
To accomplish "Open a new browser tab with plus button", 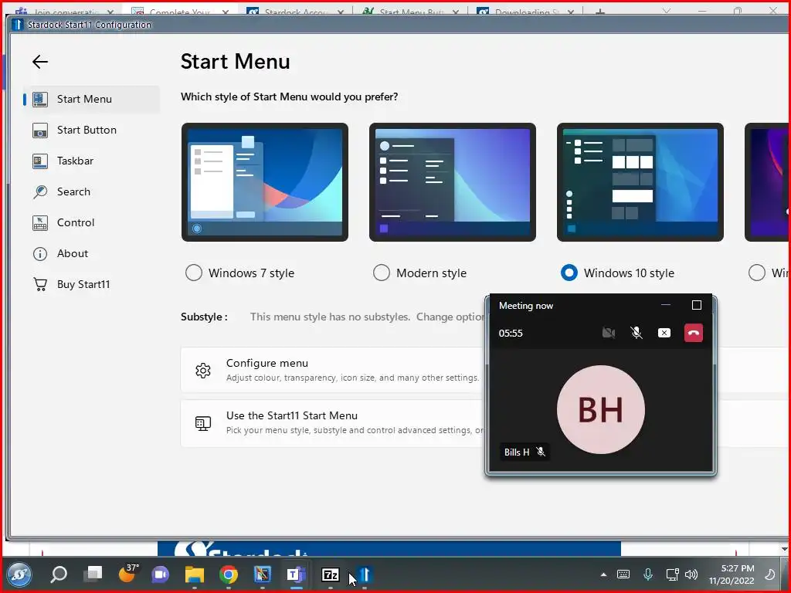I will 599,11.
